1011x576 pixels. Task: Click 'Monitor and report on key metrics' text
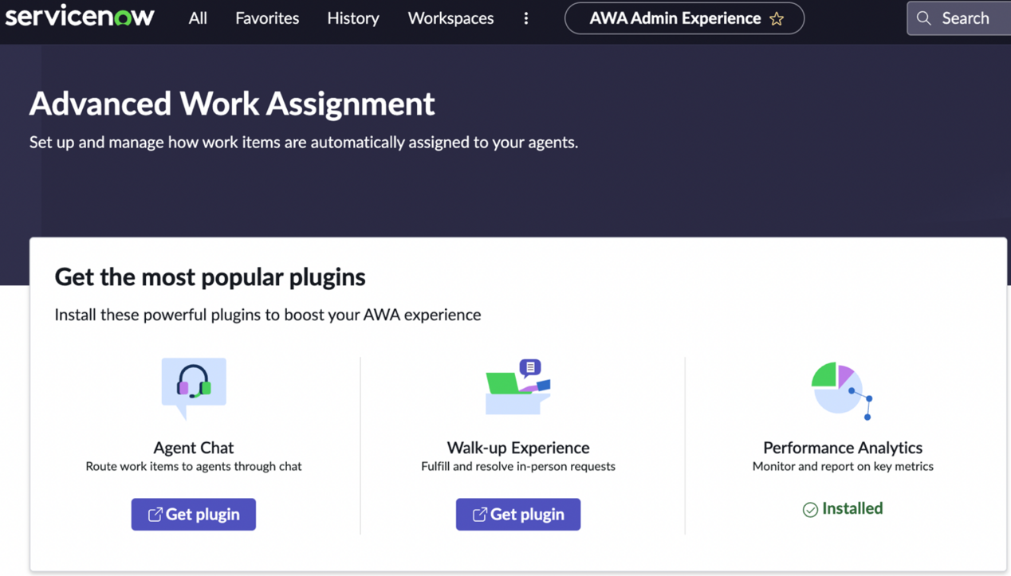click(843, 467)
